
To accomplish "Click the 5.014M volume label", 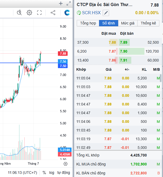I will [x=65, y=150].
